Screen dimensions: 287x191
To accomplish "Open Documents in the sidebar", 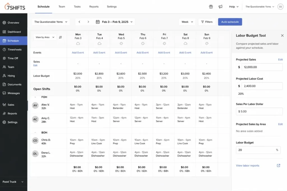I will [13, 84].
